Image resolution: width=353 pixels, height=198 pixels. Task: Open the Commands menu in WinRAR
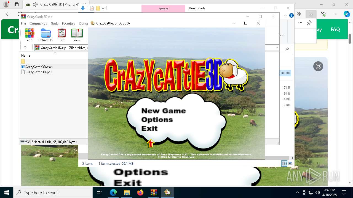[38, 24]
